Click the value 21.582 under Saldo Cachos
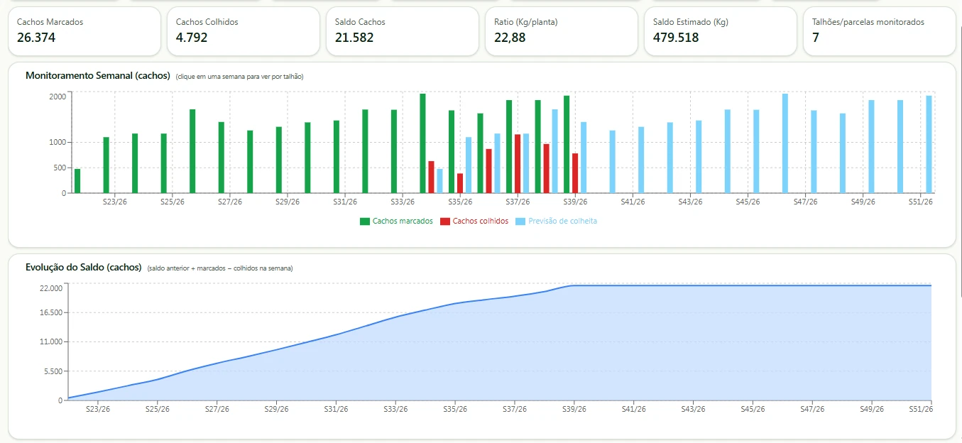The height and width of the screenshot is (443, 962). pyautogui.click(x=354, y=38)
